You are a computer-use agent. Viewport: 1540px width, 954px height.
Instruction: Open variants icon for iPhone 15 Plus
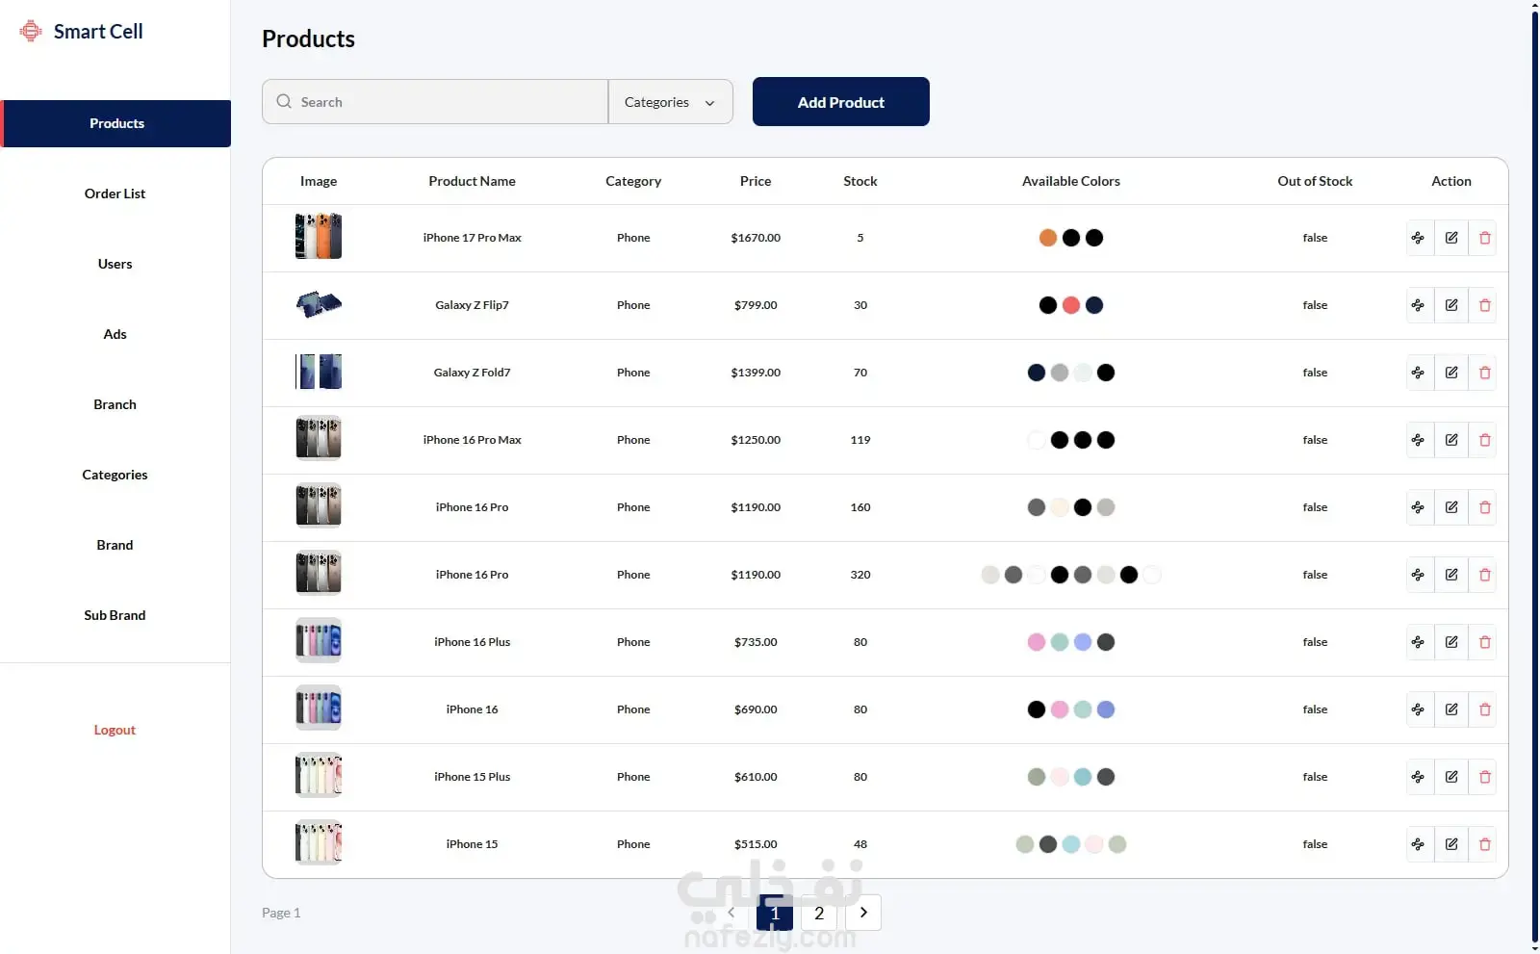pos(1419,777)
